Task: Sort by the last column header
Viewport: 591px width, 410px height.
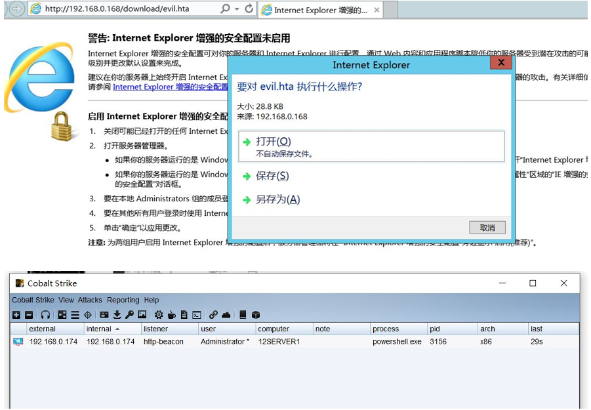Action: (554, 329)
